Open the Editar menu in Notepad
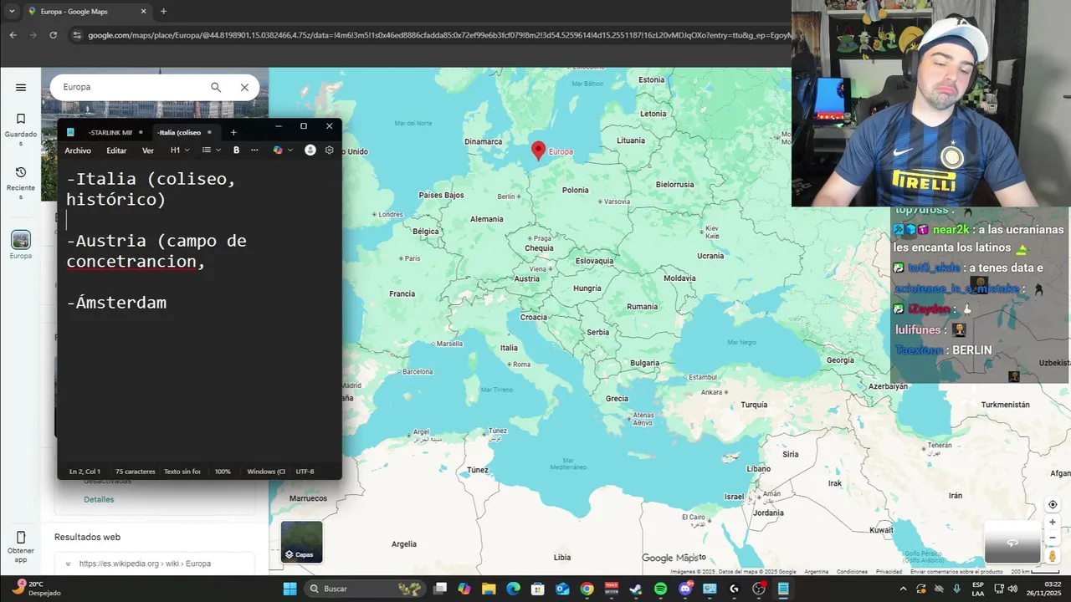Image resolution: width=1071 pixels, height=602 pixels. click(x=116, y=150)
